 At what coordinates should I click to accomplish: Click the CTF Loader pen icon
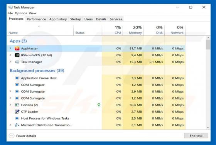coord(17,111)
